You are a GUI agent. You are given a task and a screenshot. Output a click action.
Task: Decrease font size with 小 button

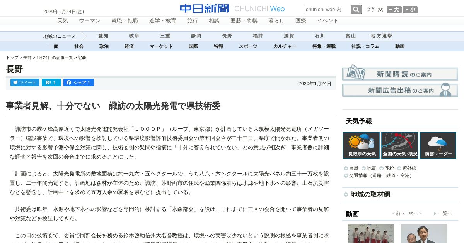410,10
